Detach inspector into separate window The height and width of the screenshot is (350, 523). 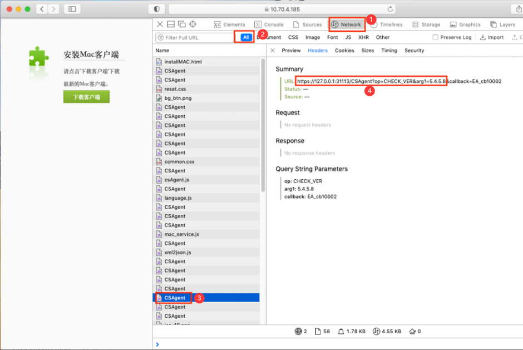coord(182,24)
